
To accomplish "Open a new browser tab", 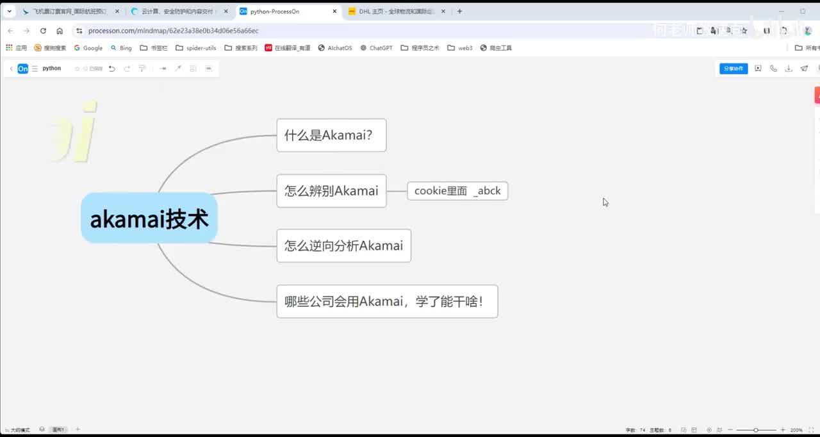I will 459,12.
